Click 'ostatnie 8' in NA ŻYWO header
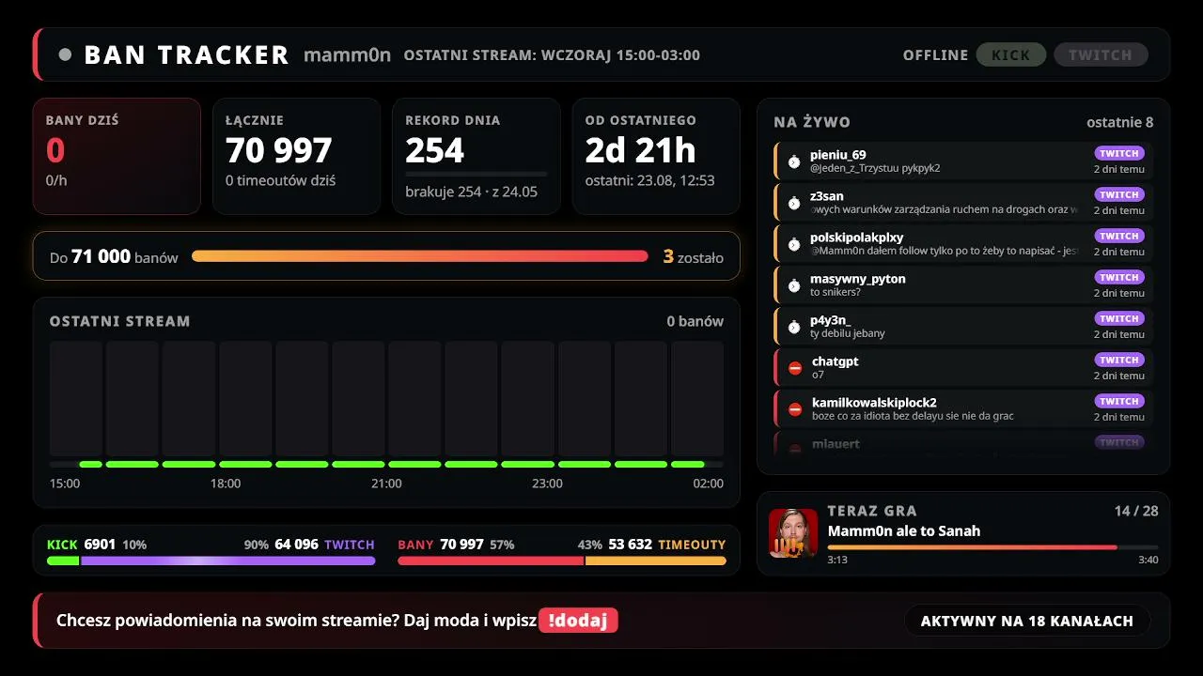 1120,122
